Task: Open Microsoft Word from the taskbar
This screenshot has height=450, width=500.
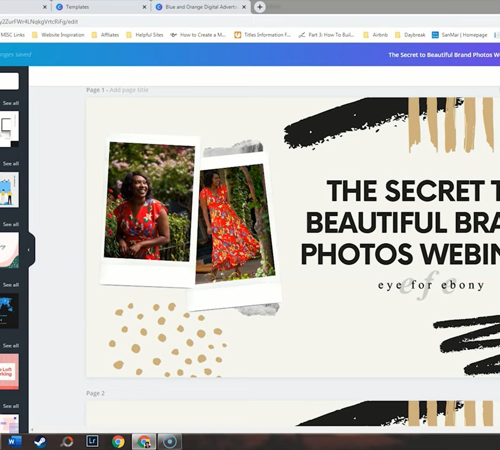Action: click(14, 441)
